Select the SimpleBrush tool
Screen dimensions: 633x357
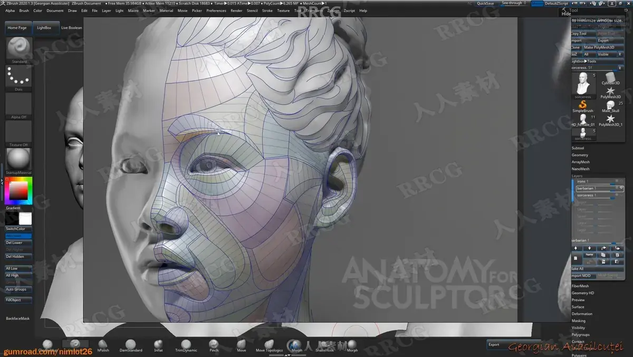pyautogui.click(x=583, y=107)
